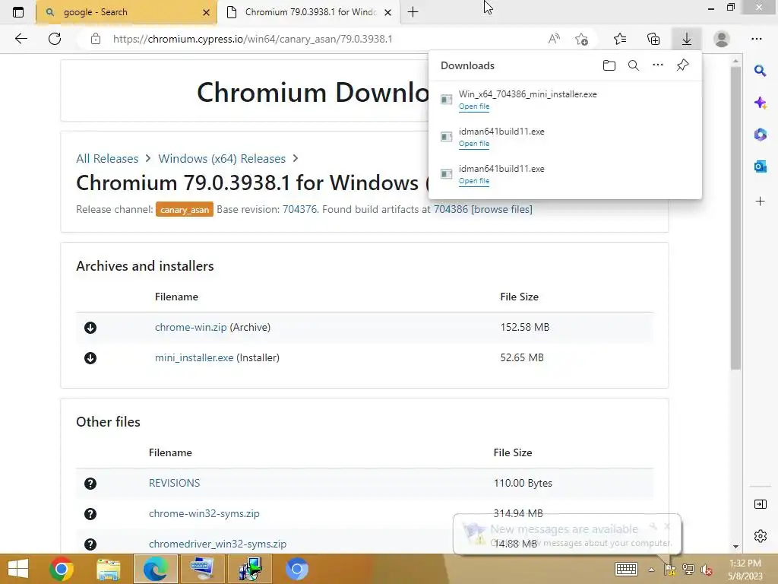Open sidebar Discover sparkle icon
The width and height of the screenshot is (778, 584).
point(760,103)
